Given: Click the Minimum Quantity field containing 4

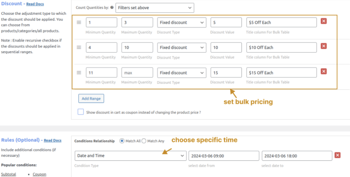Looking at the screenshot, I should (x=101, y=47).
